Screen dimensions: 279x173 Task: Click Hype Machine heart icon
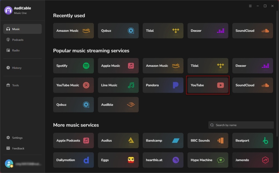[220, 160]
